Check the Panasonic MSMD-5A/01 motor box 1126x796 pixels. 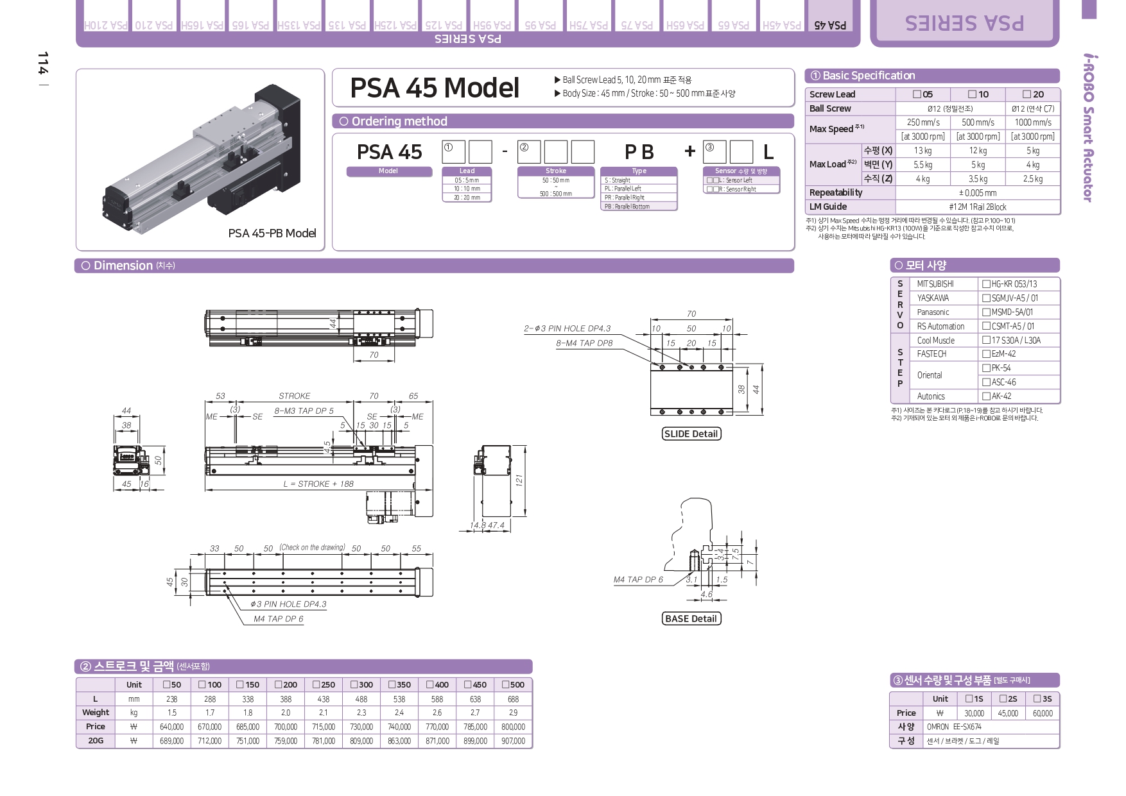point(986,312)
